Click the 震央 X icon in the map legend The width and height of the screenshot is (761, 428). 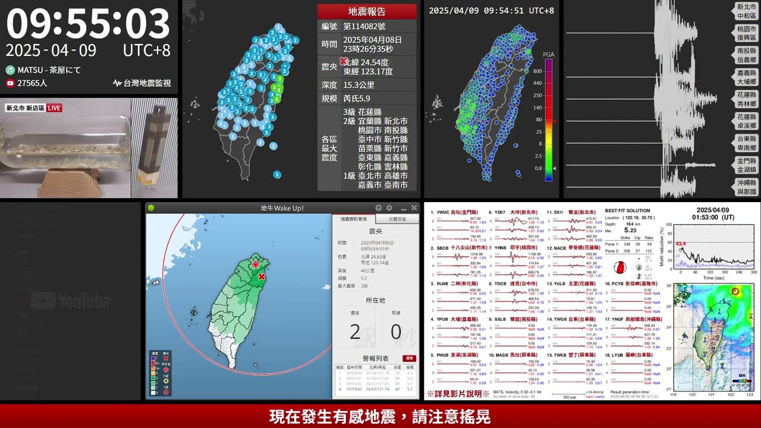(166, 358)
